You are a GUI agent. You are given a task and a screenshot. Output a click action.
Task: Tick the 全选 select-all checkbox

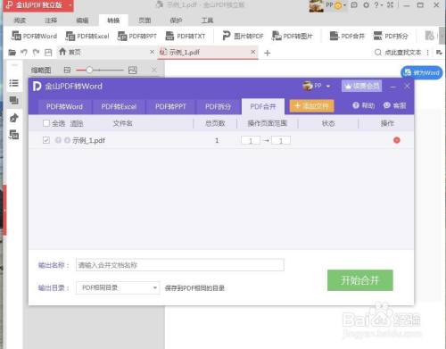coord(46,123)
